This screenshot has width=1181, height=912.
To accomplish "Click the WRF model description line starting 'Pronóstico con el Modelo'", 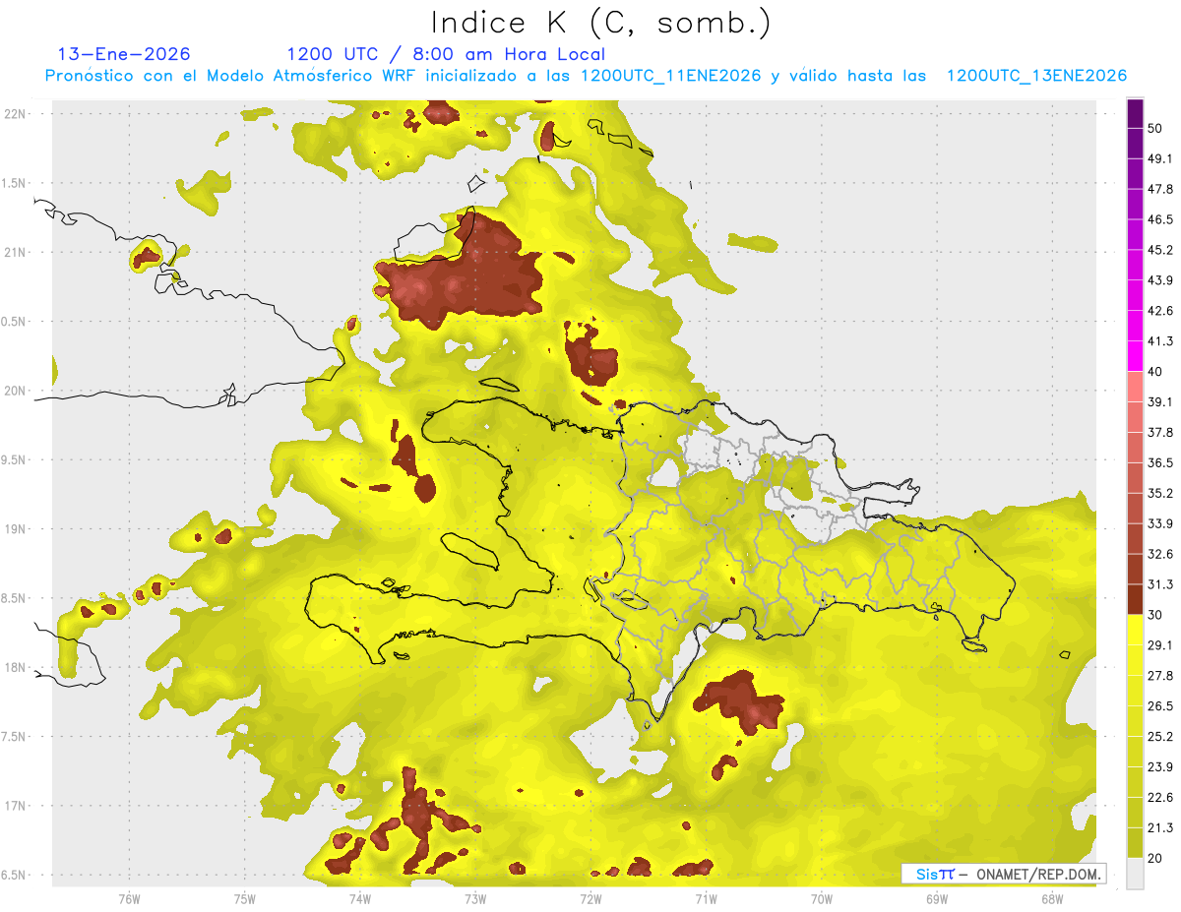I will [x=586, y=76].
